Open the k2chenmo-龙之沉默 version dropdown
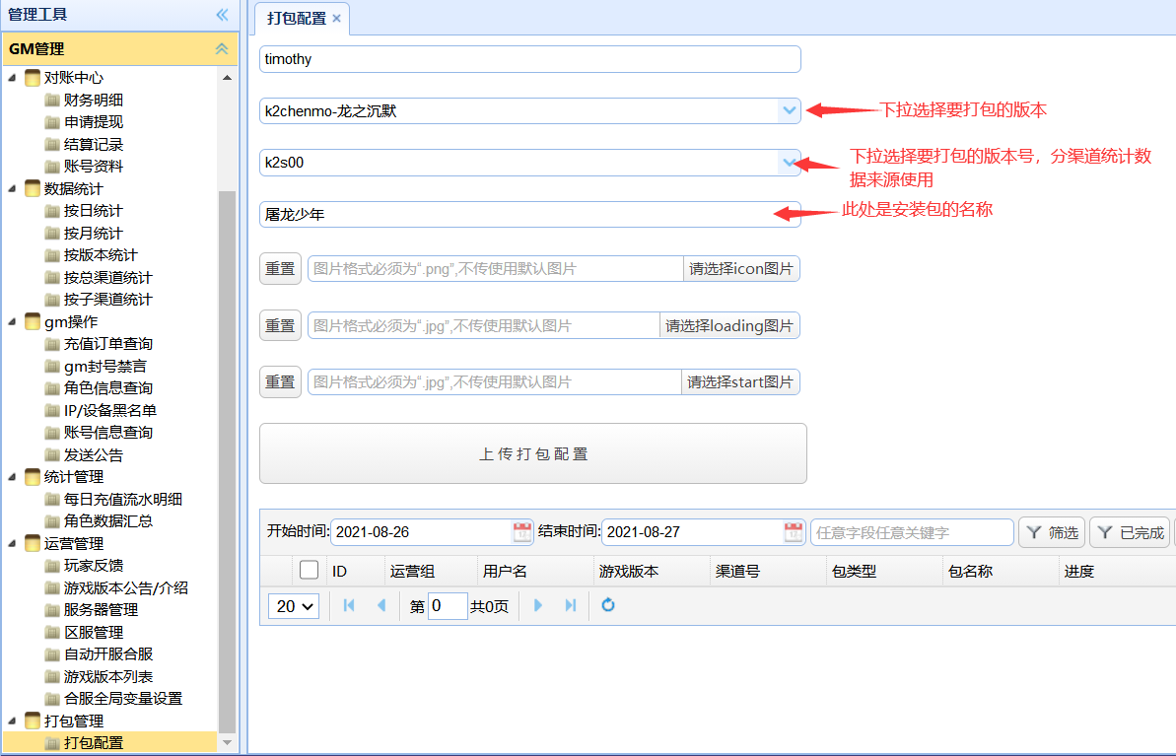This screenshot has height=756, width=1176. tap(789, 111)
